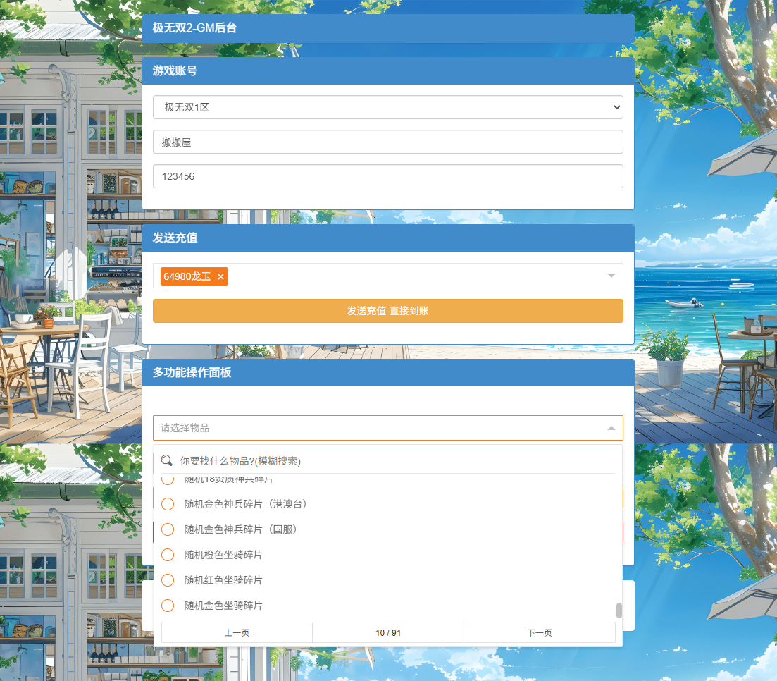Pick the 随机红色坐骑碎片 radio button
Image resolution: width=777 pixels, height=681 pixels.
coord(168,580)
